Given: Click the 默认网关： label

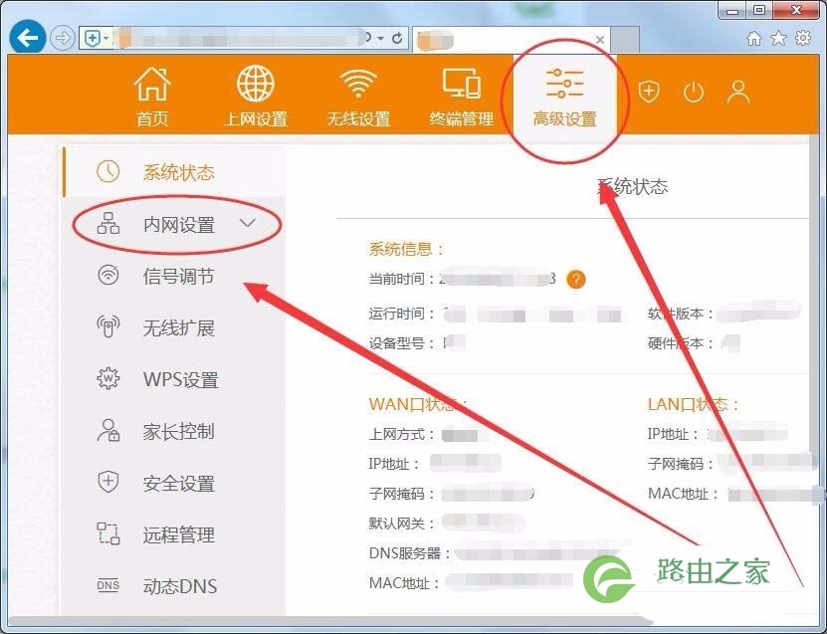Looking at the screenshot, I should tap(403, 524).
